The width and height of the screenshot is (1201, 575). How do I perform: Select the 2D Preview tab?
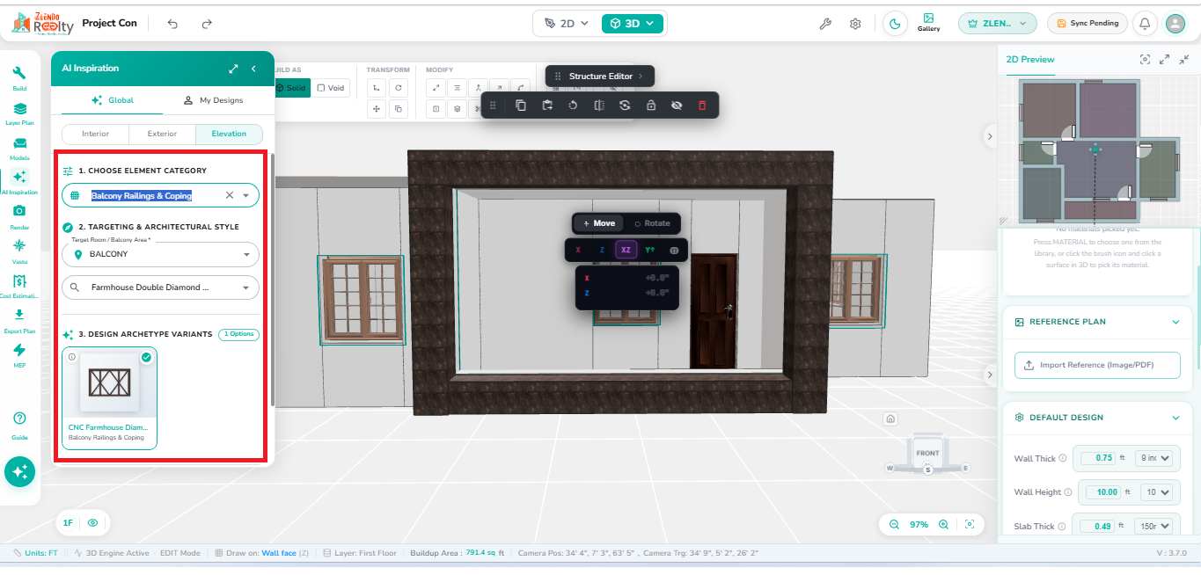(x=1030, y=59)
